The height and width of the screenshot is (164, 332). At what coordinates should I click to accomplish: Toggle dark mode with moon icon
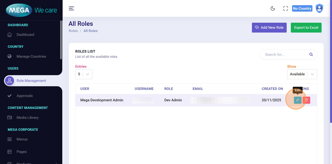click(273, 8)
